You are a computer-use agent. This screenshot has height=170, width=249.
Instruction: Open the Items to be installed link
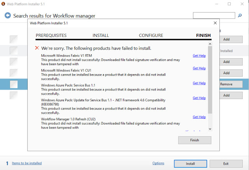pyautogui.click(x=26, y=163)
